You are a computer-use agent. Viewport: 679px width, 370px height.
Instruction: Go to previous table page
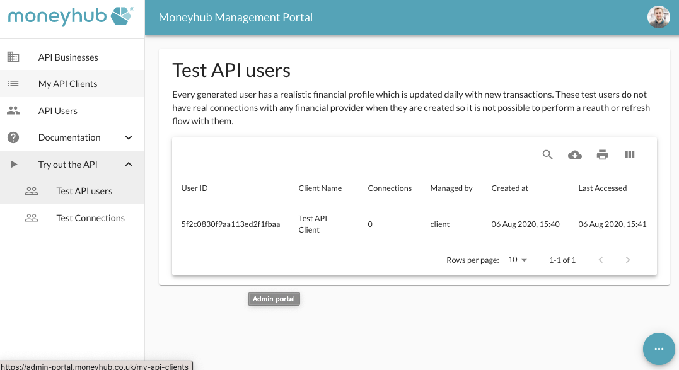click(x=601, y=260)
